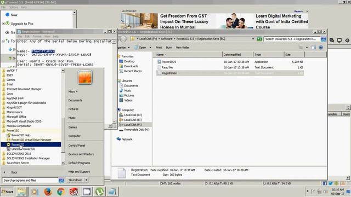Viewport: 351px width, 197px height.
Task: Open Devices and Printers
Action: point(81,154)
